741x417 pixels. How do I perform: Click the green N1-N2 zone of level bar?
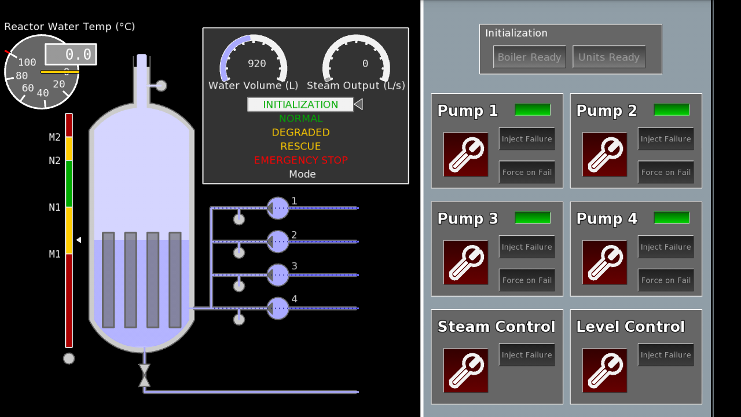[69, 184]
